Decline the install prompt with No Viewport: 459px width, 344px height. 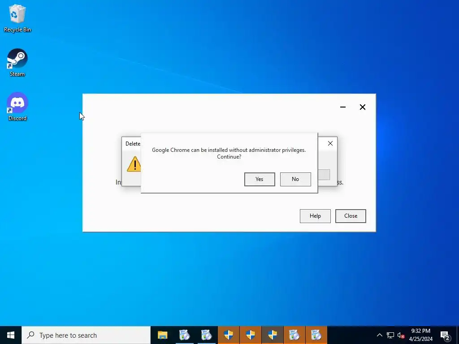pos(295,179)
